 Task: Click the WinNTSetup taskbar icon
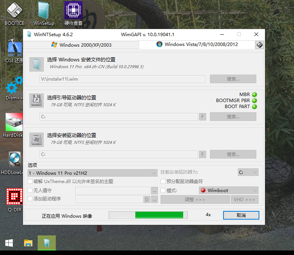(x=47, y=243)
